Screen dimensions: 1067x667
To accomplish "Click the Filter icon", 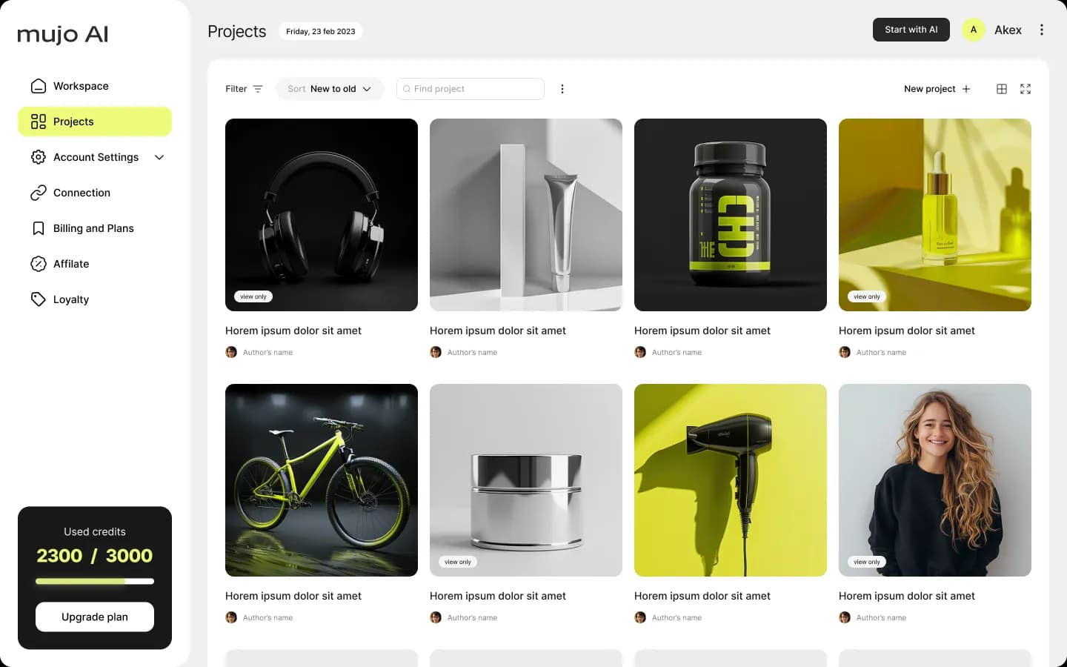I will click(x=258, y=89).
